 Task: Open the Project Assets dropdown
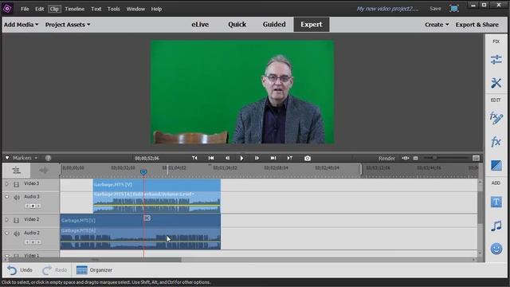click(68, 25)
